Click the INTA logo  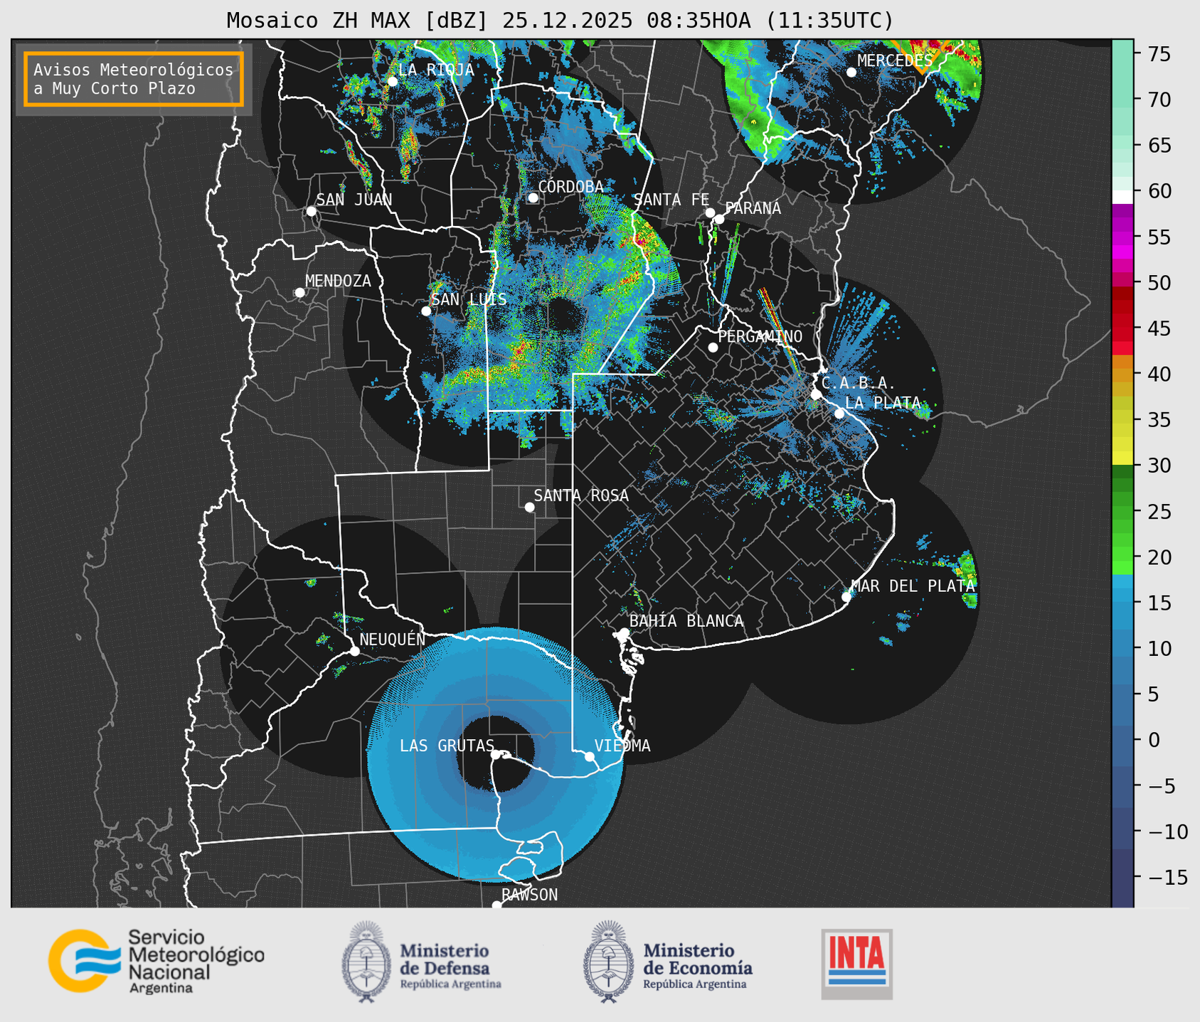coord(857,964)
